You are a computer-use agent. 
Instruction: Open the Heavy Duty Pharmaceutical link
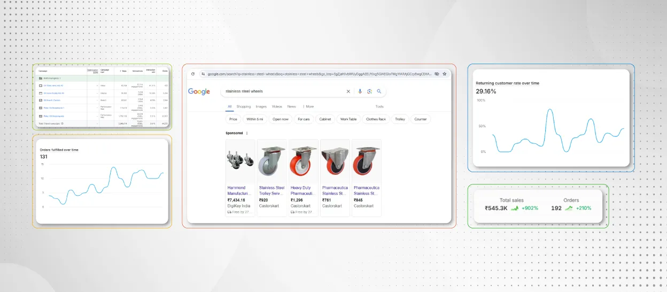pyautogui.click(x=304, y=190)
